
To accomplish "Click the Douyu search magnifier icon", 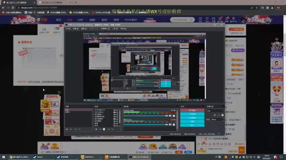I will coord(191,20).
